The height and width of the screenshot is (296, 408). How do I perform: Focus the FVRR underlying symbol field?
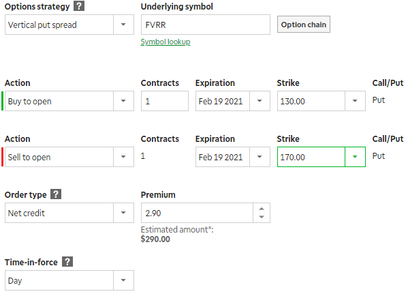click(206, 25)
